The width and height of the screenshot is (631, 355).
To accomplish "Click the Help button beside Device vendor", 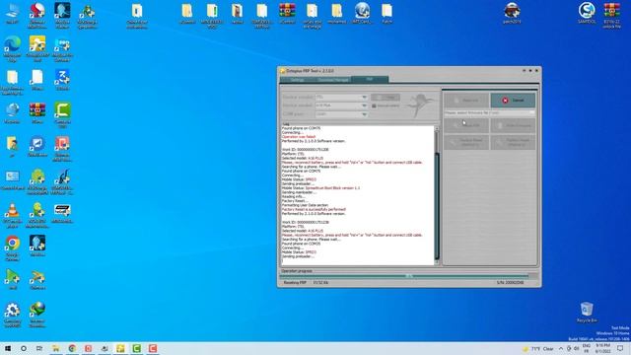I will (386, 97).
